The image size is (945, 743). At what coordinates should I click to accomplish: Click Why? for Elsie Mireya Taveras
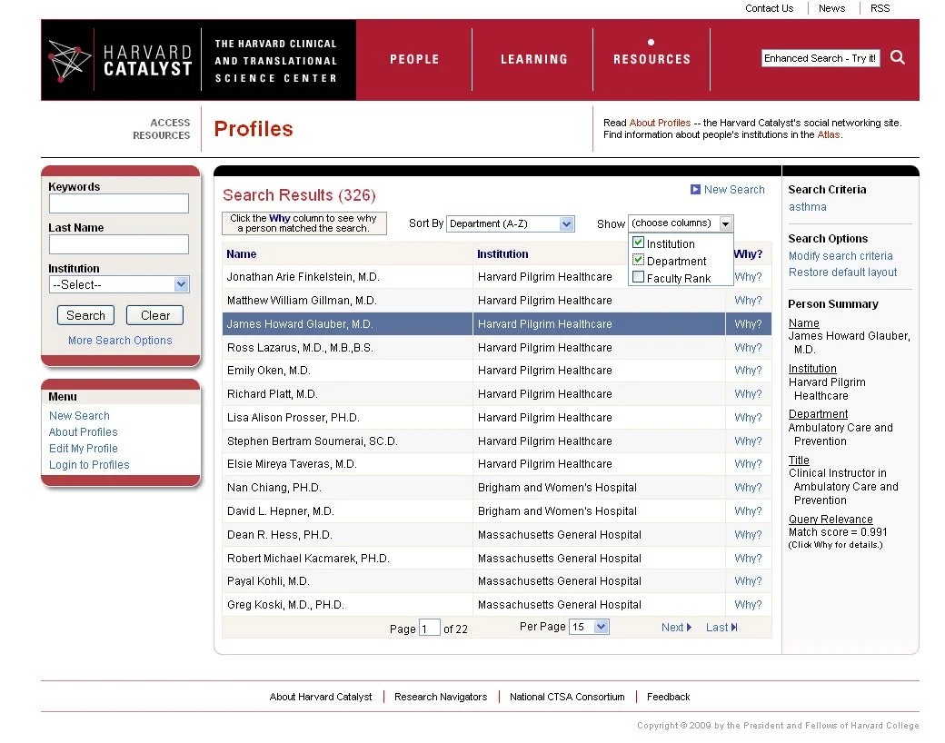[748, 464]
